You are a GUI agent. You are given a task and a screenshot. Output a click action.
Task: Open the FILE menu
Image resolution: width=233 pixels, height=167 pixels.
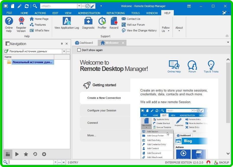coord(9,13)
